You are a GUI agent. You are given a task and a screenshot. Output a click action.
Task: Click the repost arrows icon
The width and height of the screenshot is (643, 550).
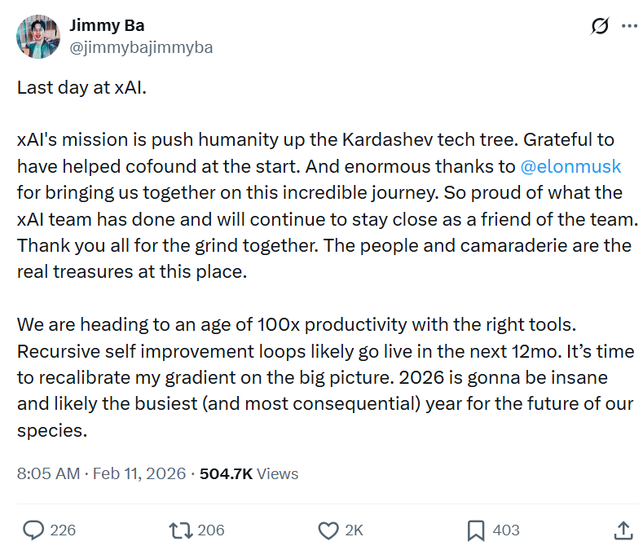tap(179, 530)
